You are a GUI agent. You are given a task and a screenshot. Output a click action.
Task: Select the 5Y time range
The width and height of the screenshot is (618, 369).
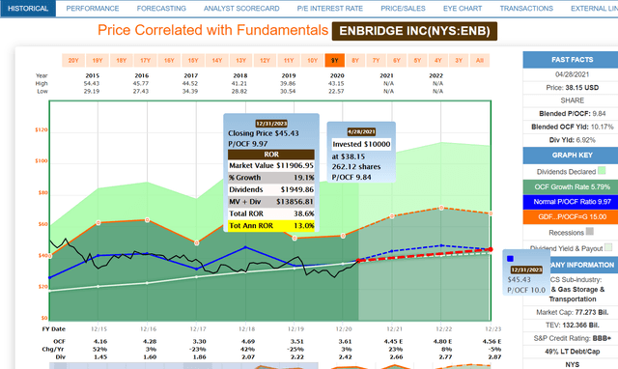point(417,60)
